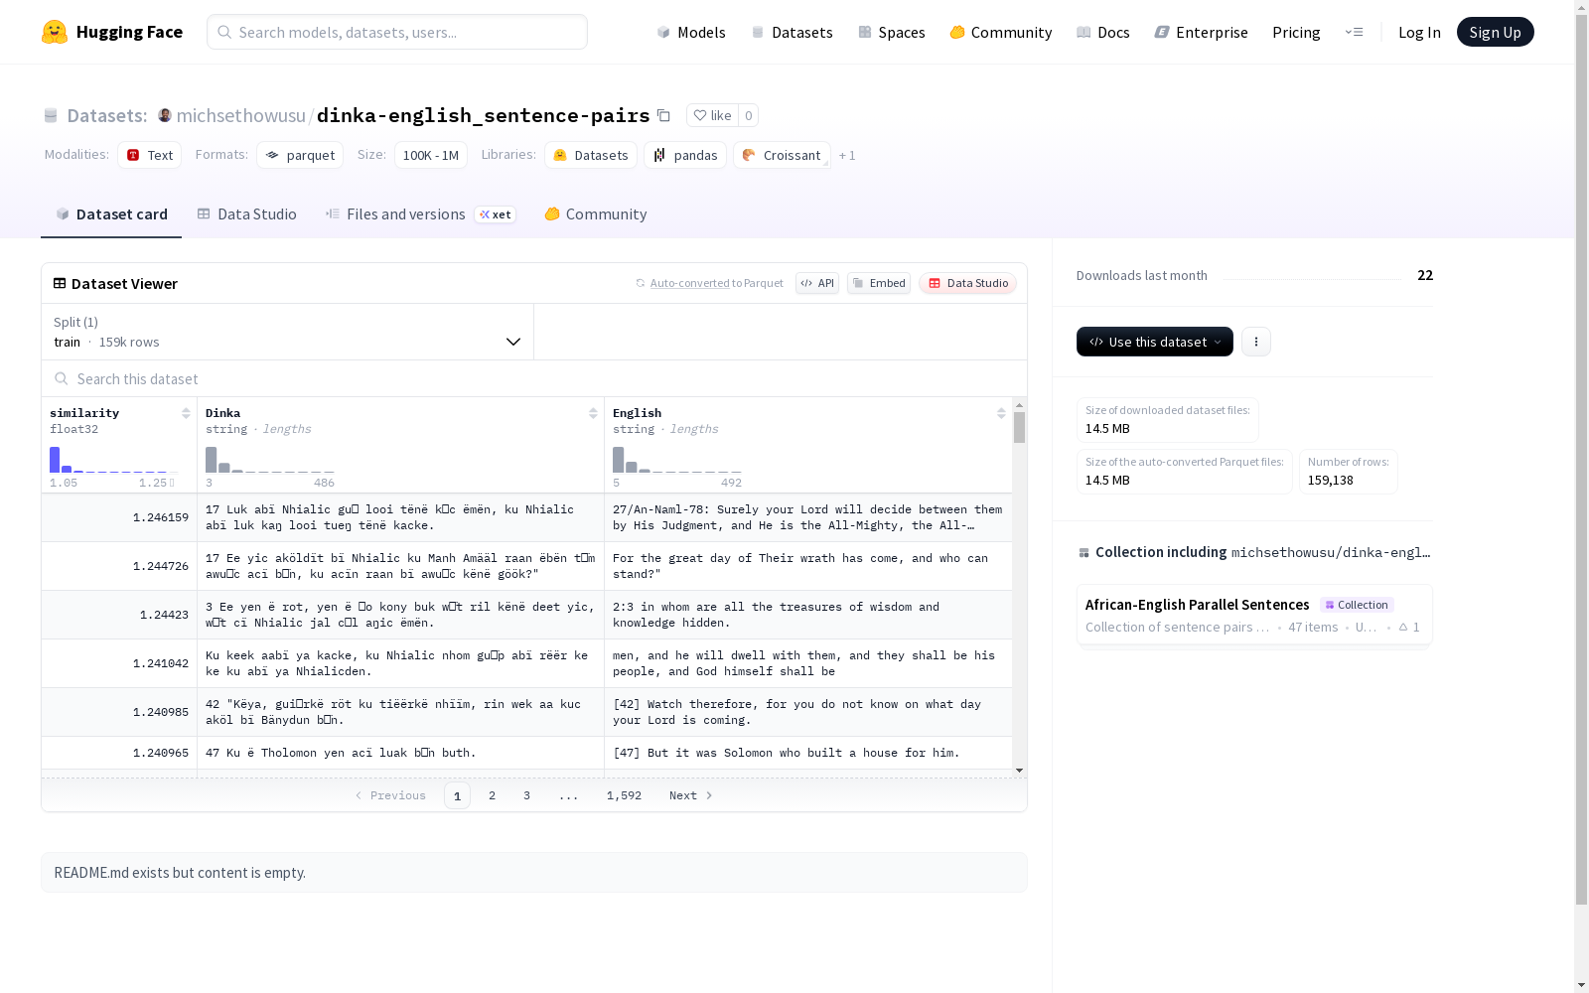The image size is (1589, 993).
Task: Go to page 3
Action: 526,795
